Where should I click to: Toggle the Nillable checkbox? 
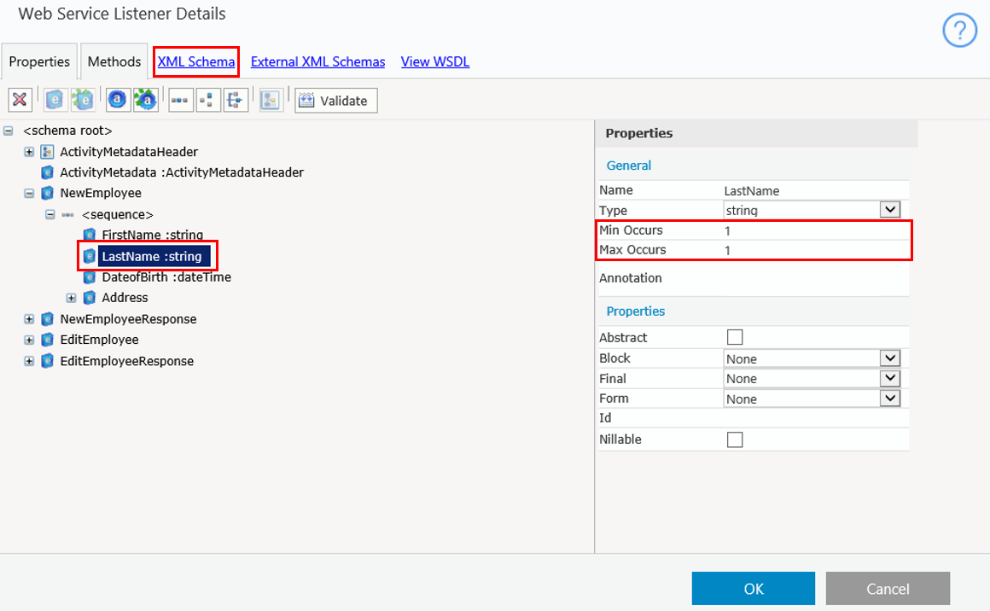point(735,439)
